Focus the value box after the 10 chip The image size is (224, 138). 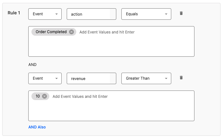tap(121, 97)
